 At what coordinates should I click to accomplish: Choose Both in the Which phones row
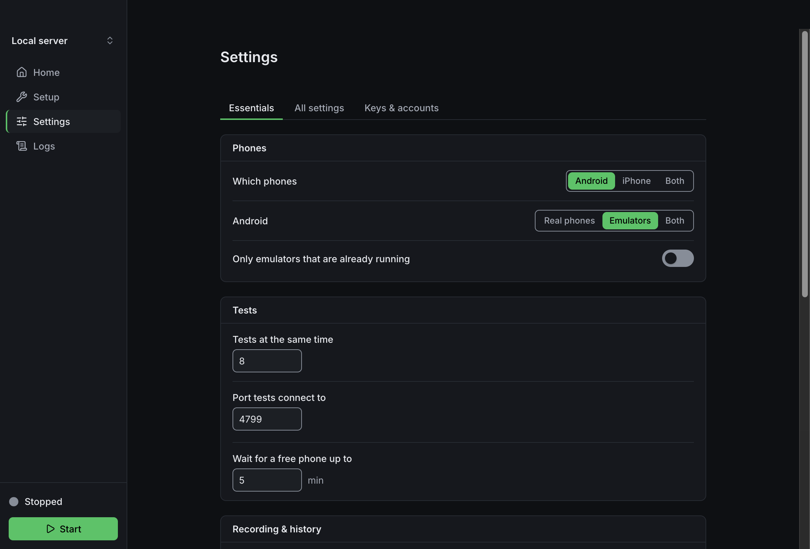(675, 181)
